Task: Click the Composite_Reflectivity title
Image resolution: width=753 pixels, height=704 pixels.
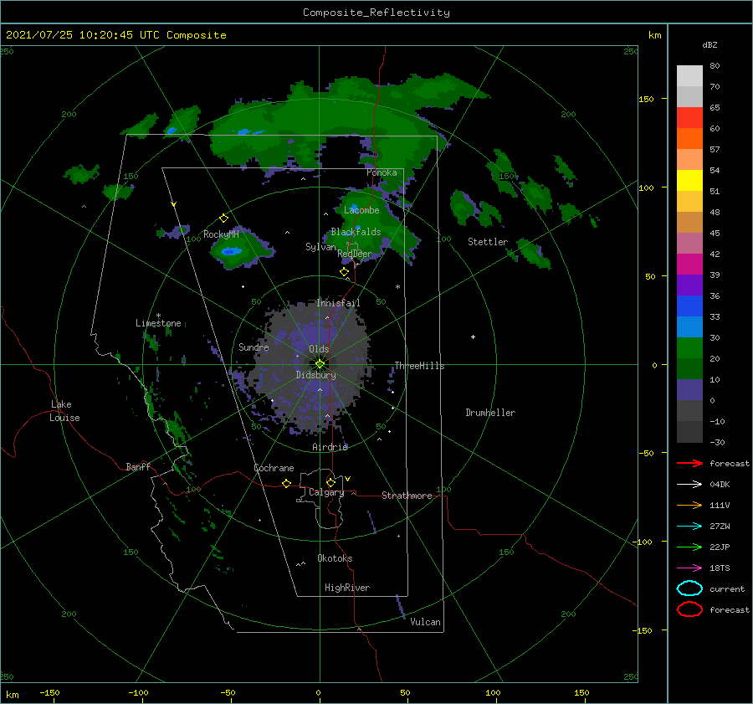Action: coord(376,13)
